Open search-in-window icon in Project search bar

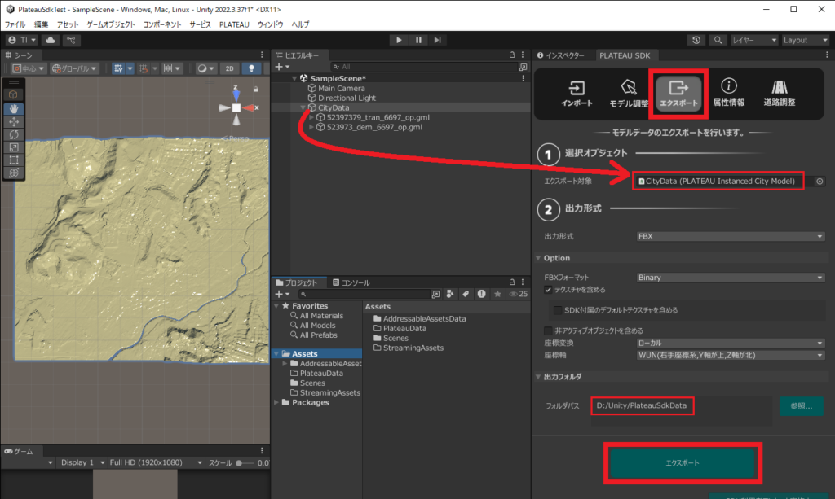[x=435, y=294]
